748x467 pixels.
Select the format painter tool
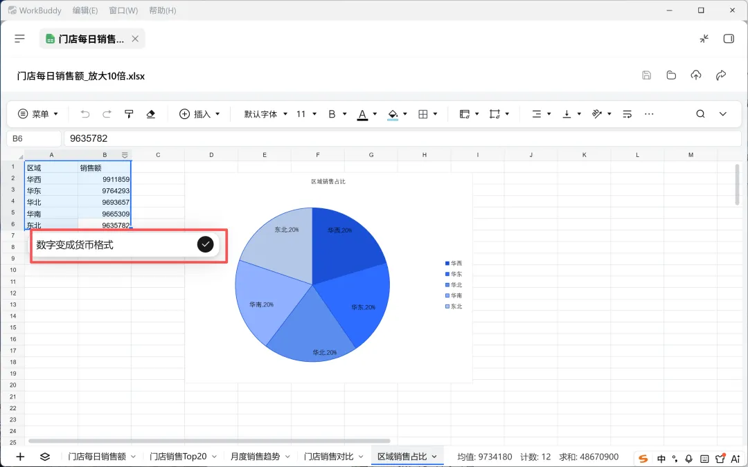(x=129, y=114)
